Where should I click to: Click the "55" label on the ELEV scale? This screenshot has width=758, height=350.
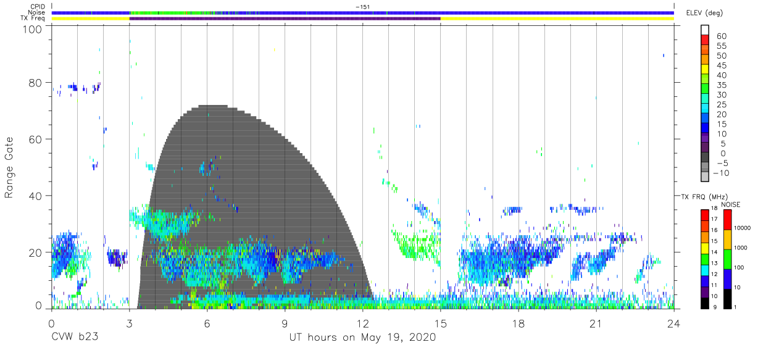coord(721,46)
